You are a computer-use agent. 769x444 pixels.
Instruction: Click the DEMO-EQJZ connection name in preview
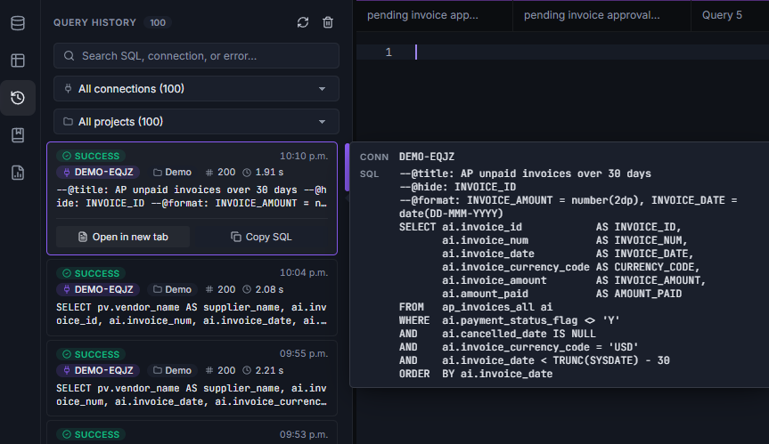(x=427, y=157)
